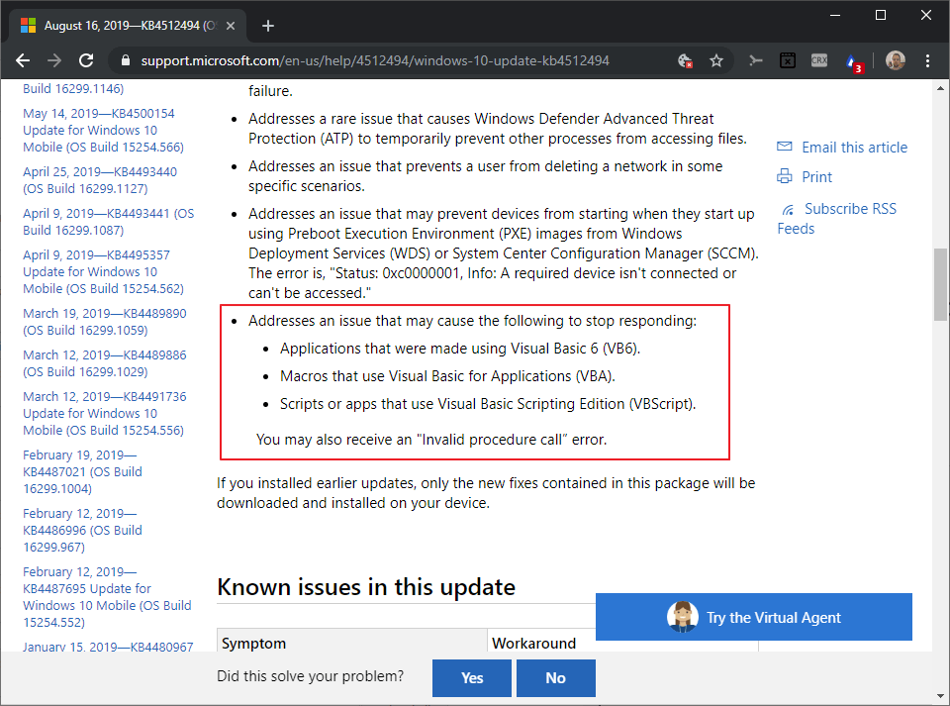
Task: Open April 9, 2019—KB4495357 Mobile update
Action: [103, 272]
